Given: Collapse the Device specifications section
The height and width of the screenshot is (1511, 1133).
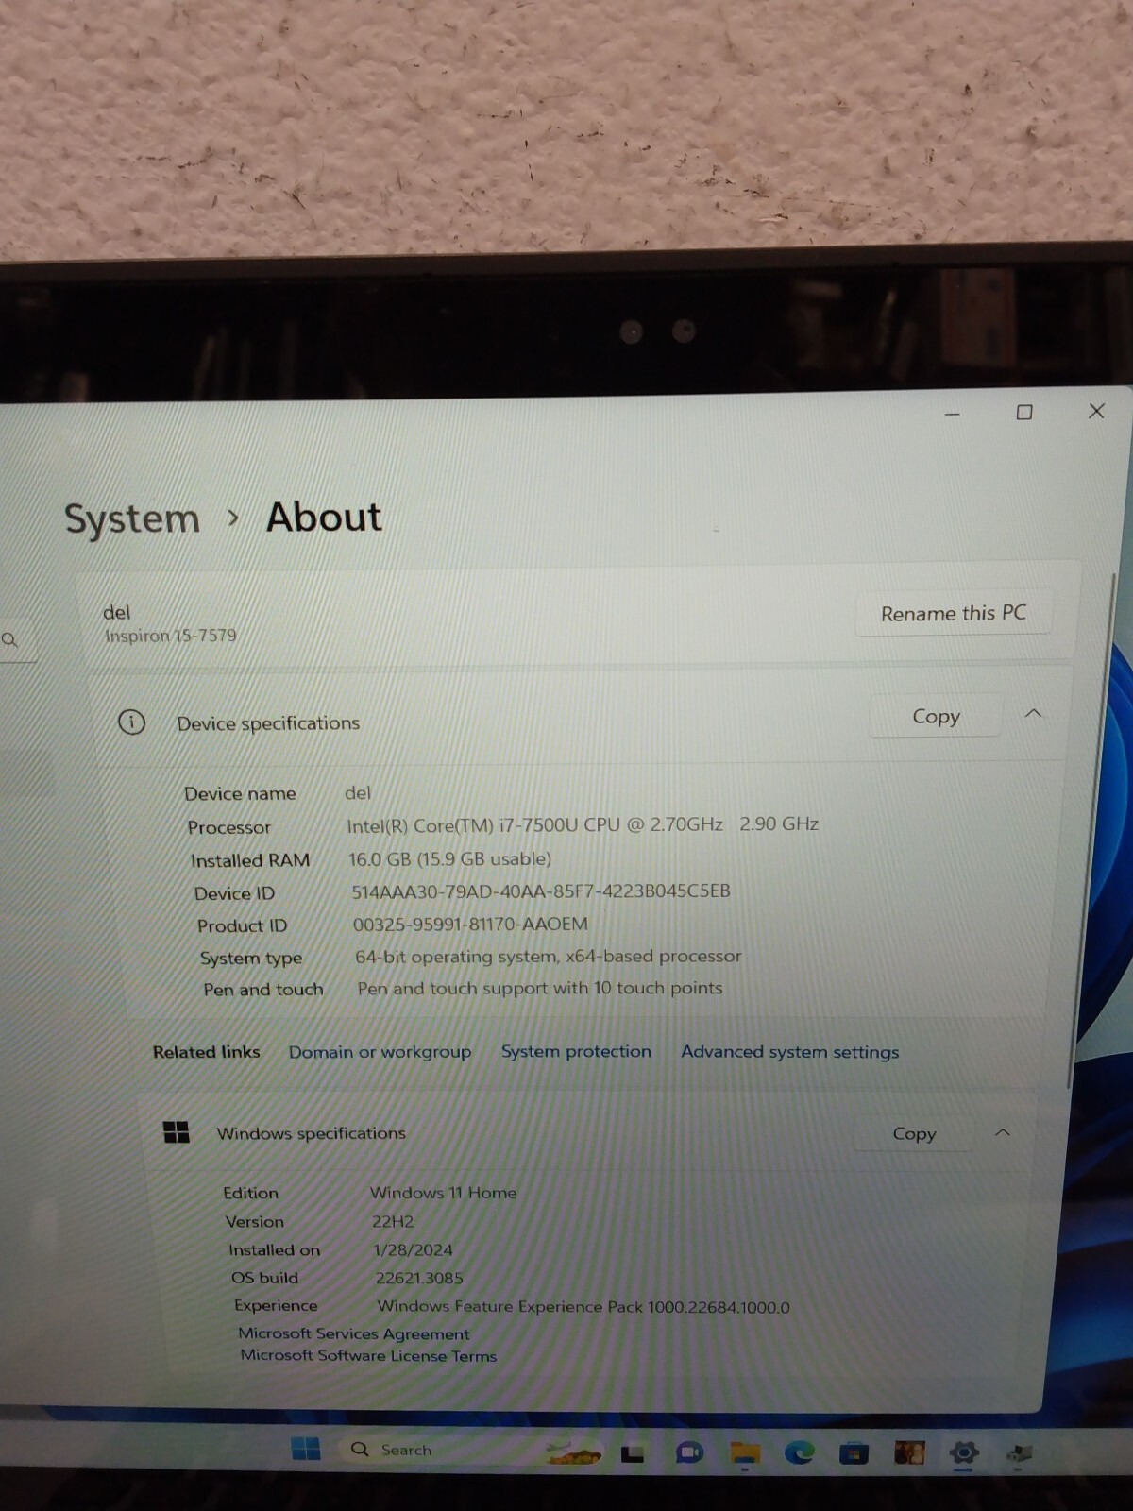Looking at the screenshot, I should point(1033,713).
